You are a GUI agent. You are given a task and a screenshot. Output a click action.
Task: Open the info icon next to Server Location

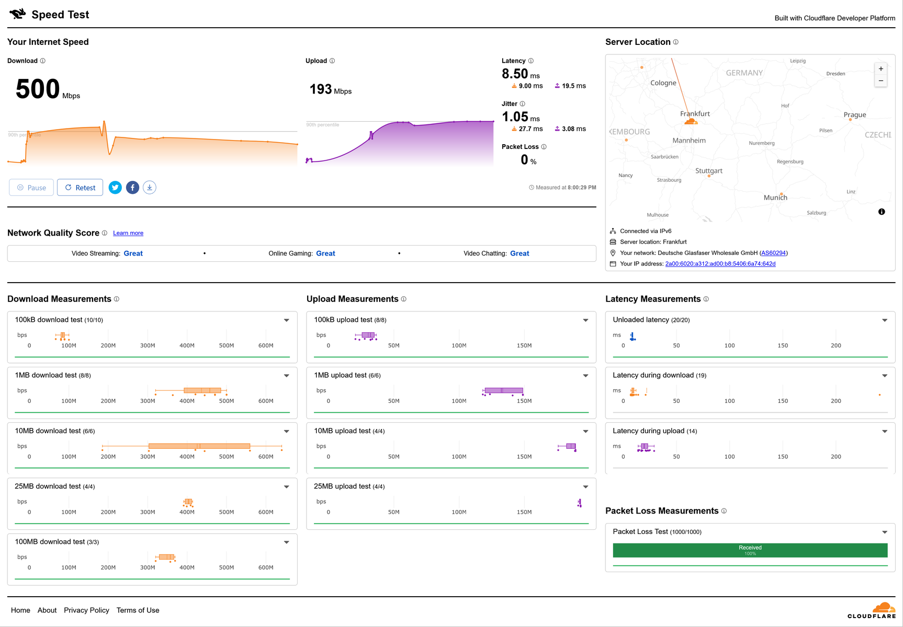point(676,42)
